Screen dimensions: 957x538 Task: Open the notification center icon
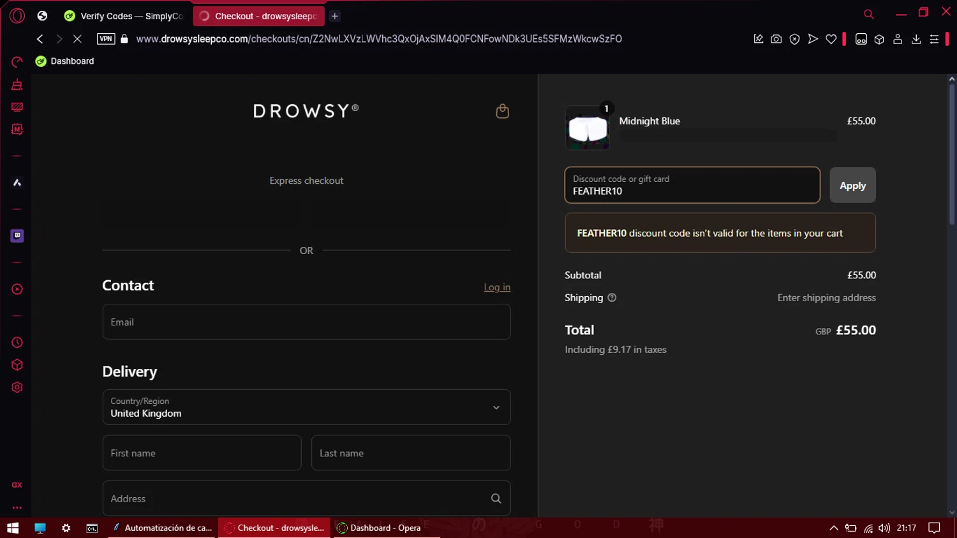[934, 528]
